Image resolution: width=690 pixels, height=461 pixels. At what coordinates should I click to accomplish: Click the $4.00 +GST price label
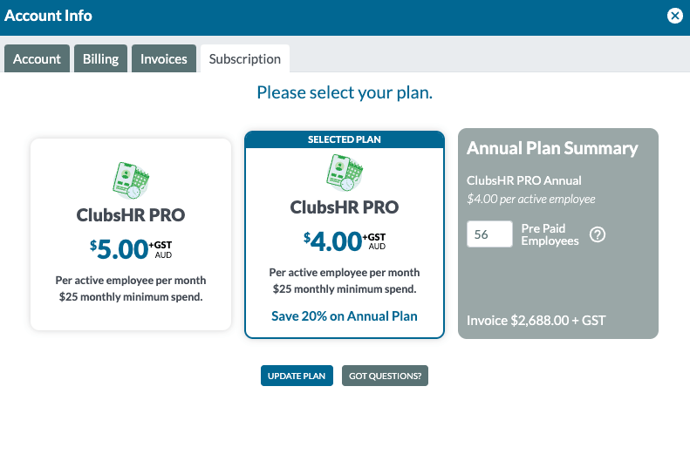coord(345,241)
